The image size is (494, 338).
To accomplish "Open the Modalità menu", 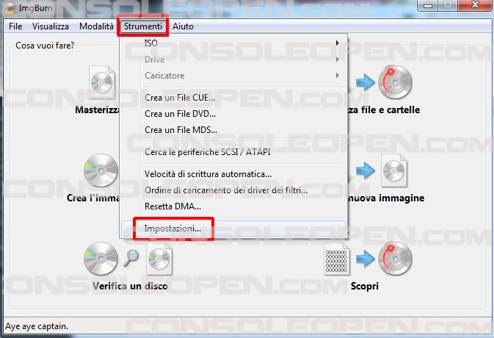I will click(96, 26).
